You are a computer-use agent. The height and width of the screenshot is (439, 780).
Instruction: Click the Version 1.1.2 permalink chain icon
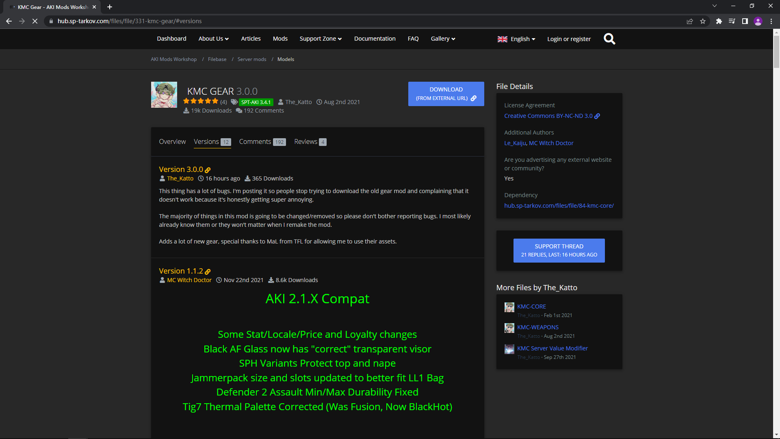pos(208,272)
